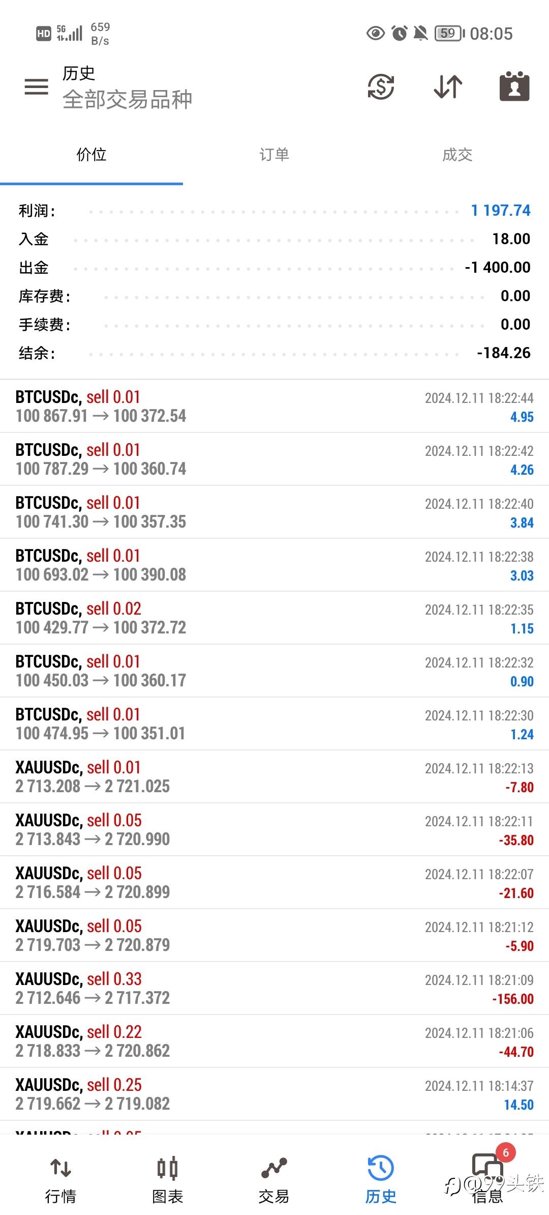The width and height of the screenshot is (549, 1215).
Task: Select the 价位 positions tab
Action: point(91,155)
